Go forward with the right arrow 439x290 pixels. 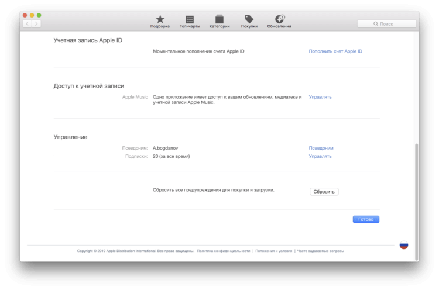coord(36,24)
